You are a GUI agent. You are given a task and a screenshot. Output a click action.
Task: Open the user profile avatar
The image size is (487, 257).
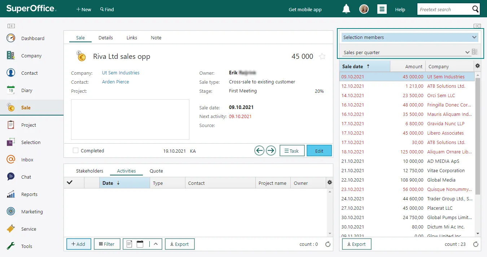364,9
